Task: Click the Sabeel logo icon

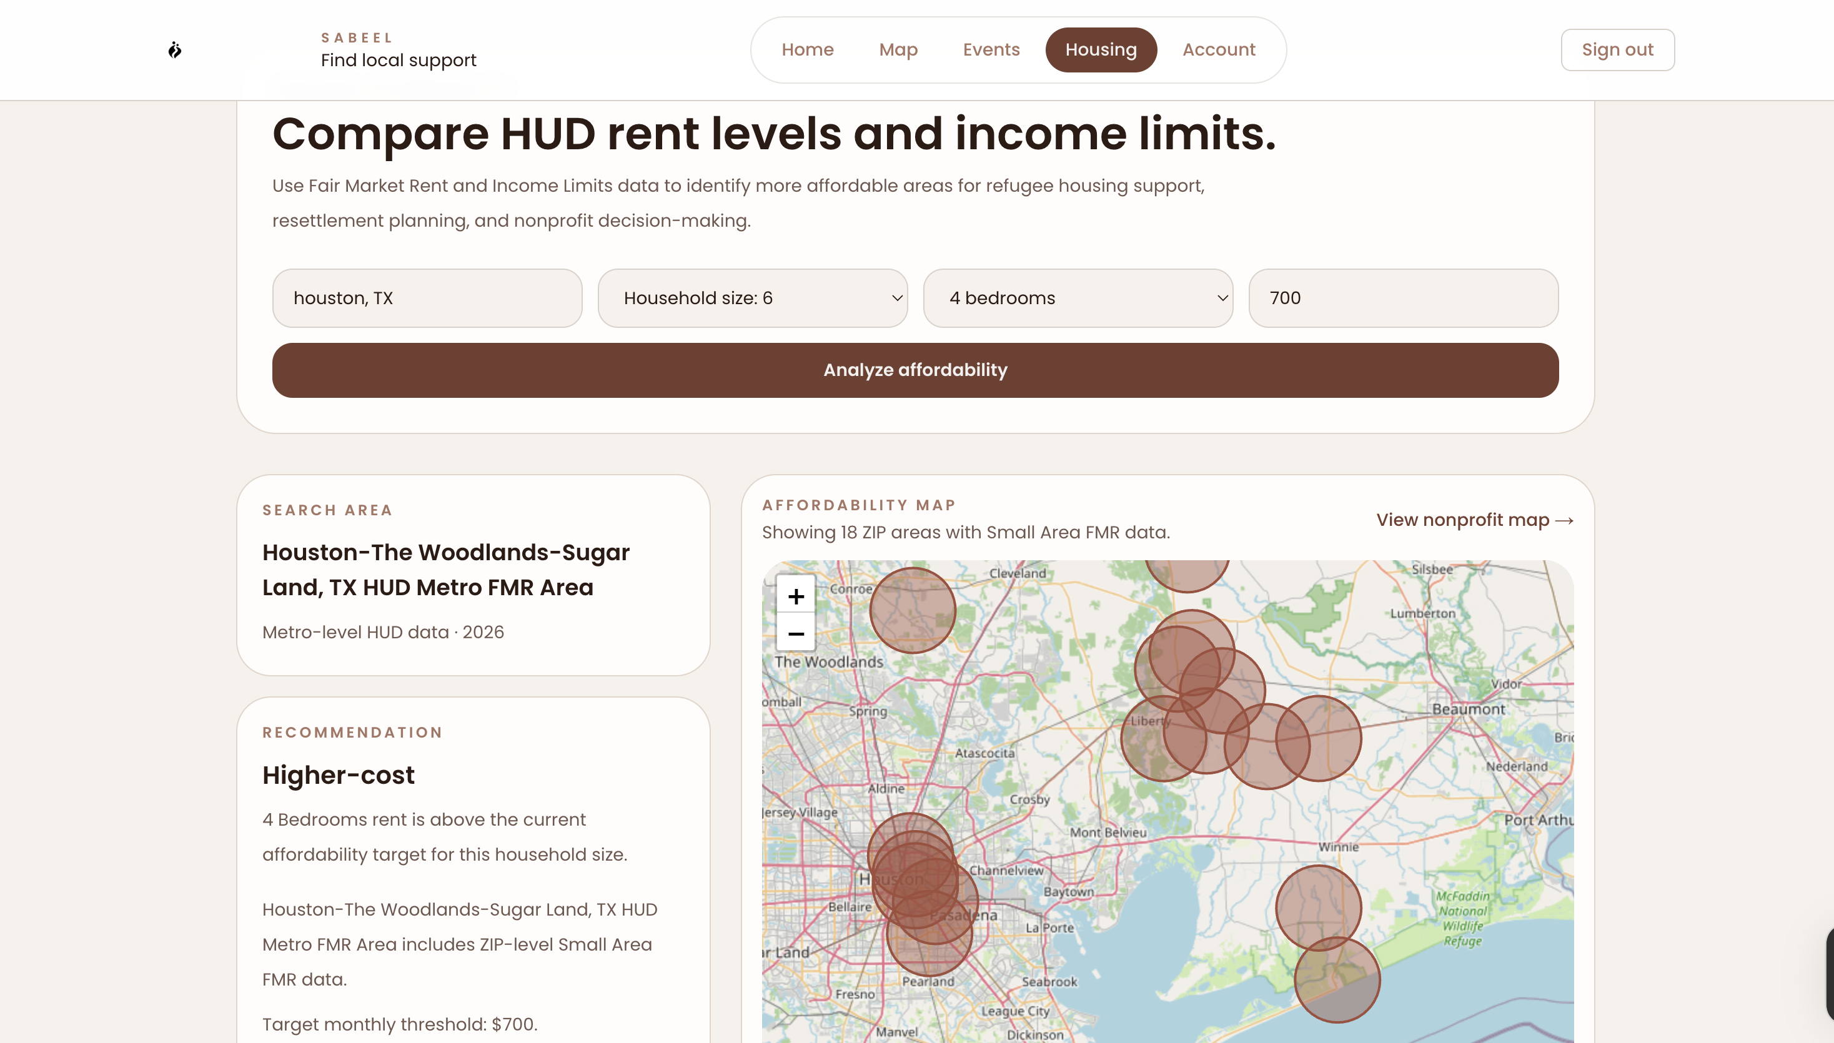Action: [x=175, y=49]
